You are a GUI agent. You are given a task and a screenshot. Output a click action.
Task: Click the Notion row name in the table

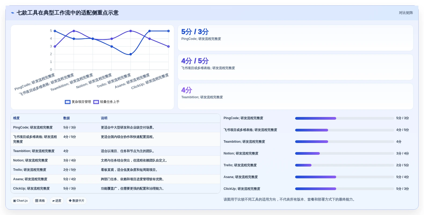point(30,161)
